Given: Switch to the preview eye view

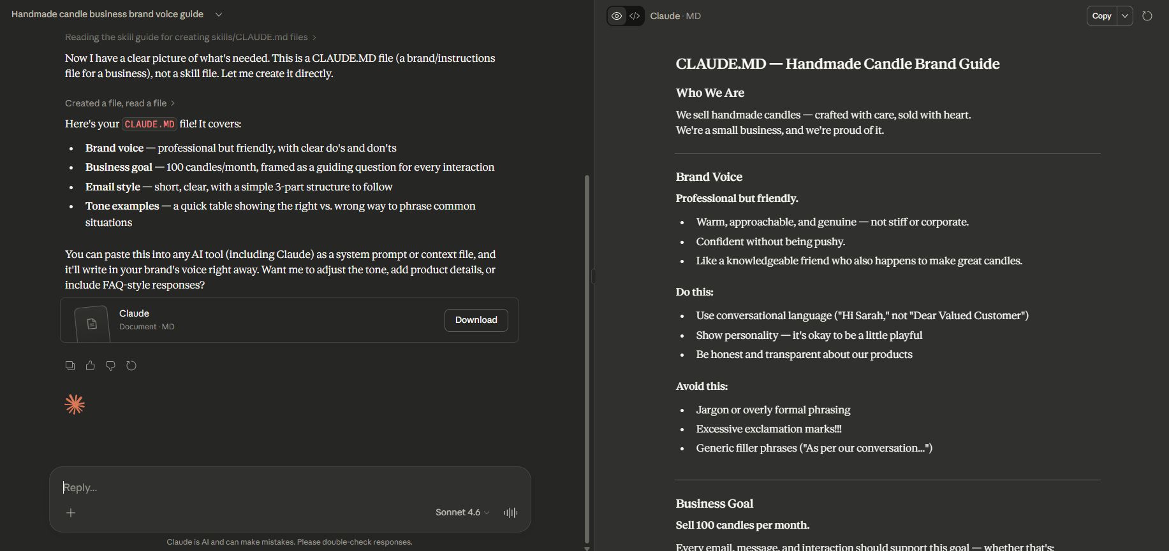Looking at the screenshot, I should point(617,16).
